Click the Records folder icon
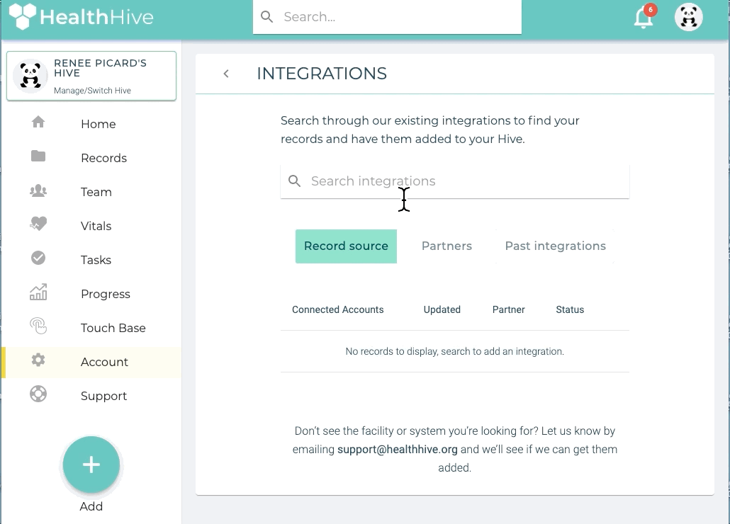The image size is (730, 524). coord(38,156)
